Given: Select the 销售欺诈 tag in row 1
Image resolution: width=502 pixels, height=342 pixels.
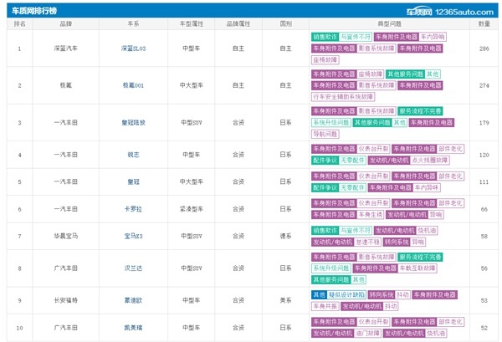Looking at the screenshot, I should coord(325,37).
